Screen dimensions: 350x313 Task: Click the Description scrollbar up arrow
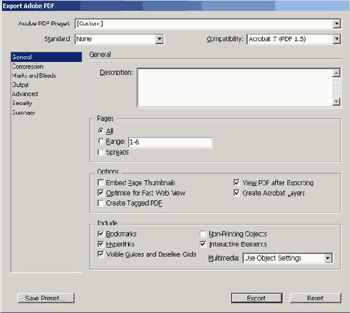[336, 73]
